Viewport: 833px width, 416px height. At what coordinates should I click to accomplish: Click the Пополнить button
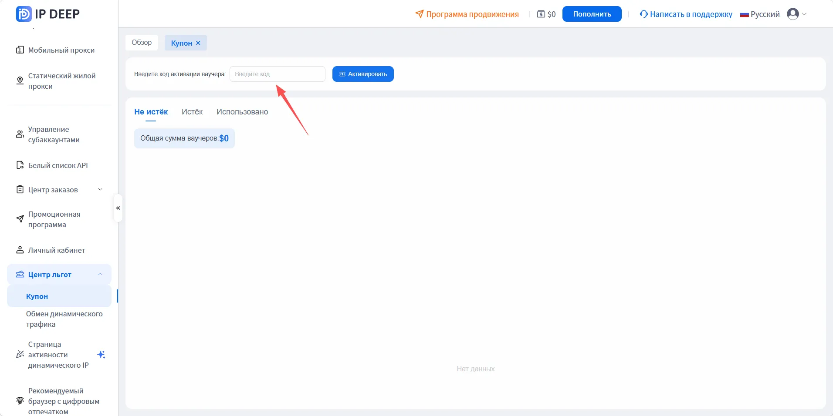[592, 14]
